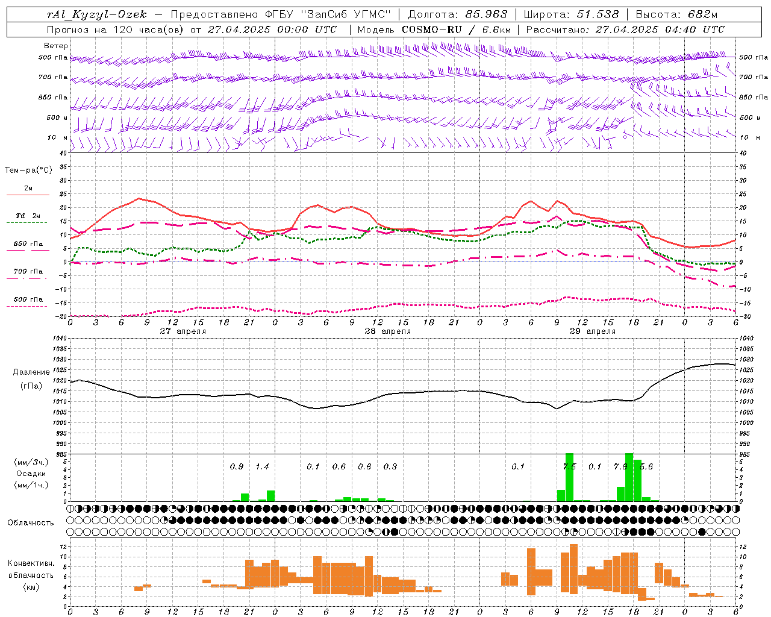
Task: Click the '2м' temperature legend label
Action: click(28, 189)
